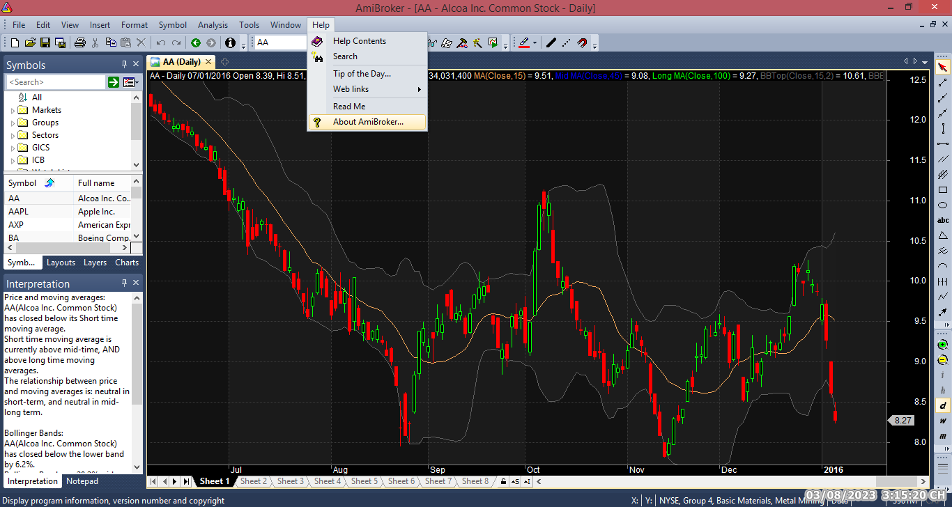Screen dimensions: 952x507
Task: Click the Delete X icon in toolbar
Action: click(x=141, y=42)
